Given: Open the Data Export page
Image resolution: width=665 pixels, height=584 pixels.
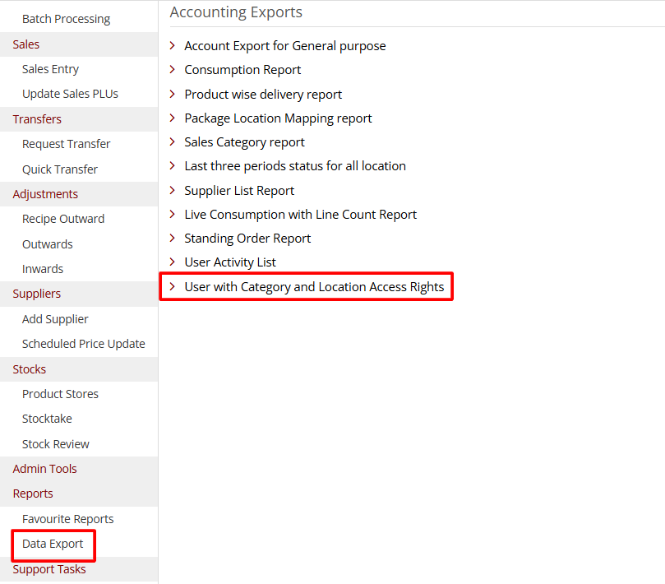Looking at the screenshot, I should pyautogui.click(x=53, y=544).
